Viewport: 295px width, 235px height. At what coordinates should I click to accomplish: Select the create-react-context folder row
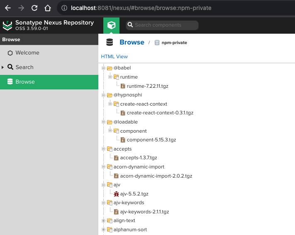(144, 104)
